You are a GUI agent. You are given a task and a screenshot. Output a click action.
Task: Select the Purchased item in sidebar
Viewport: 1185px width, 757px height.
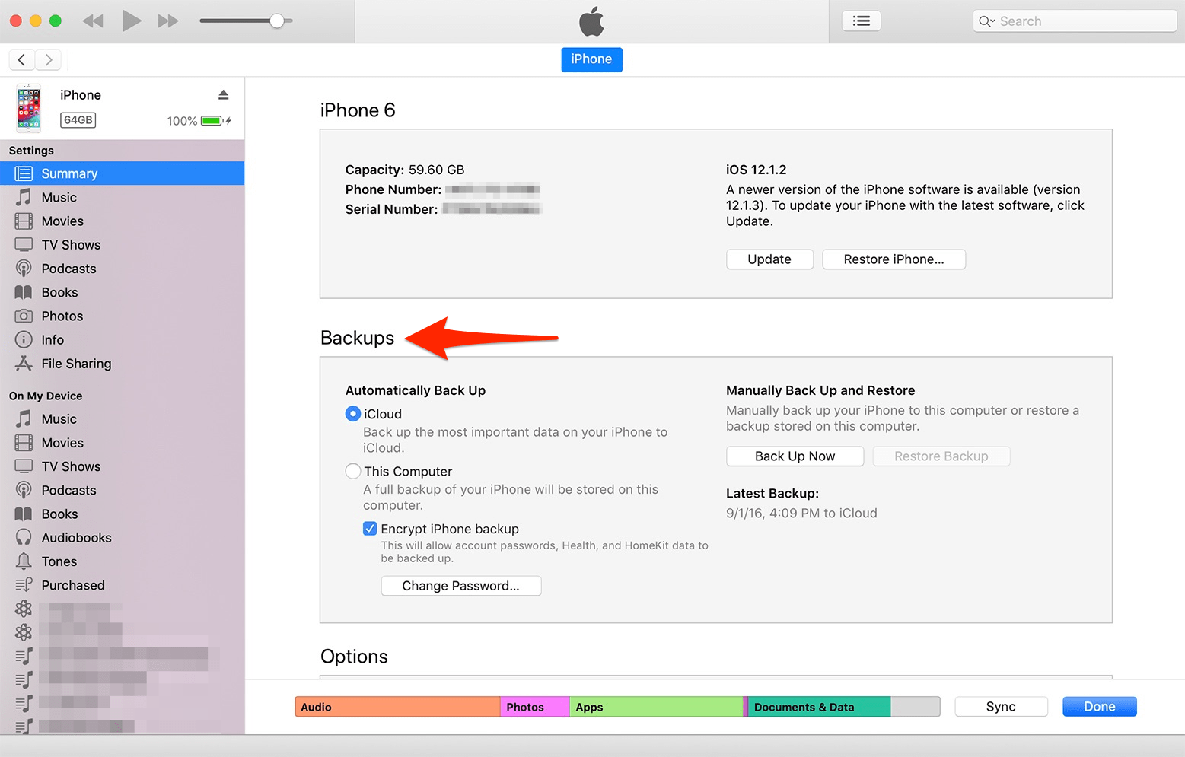tap(72, 585)
